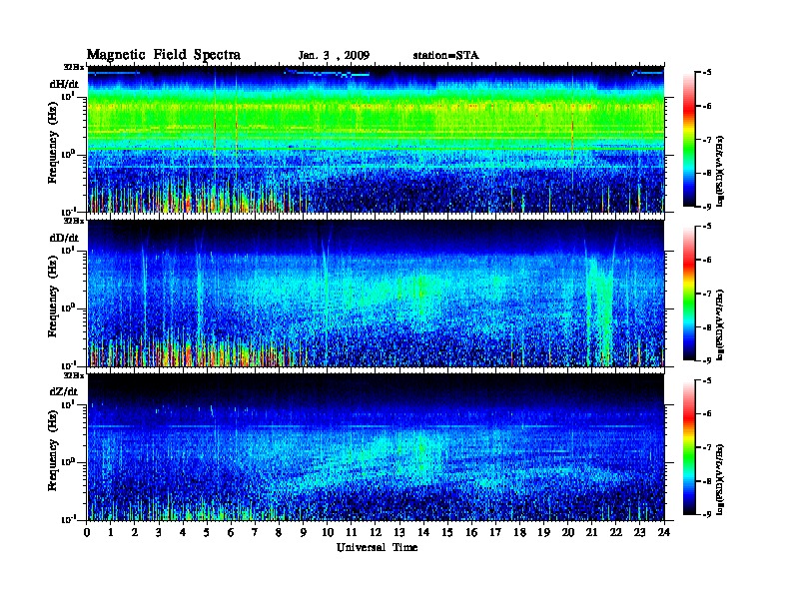Click hour tick label "9" on time axis

click(304, 533)
